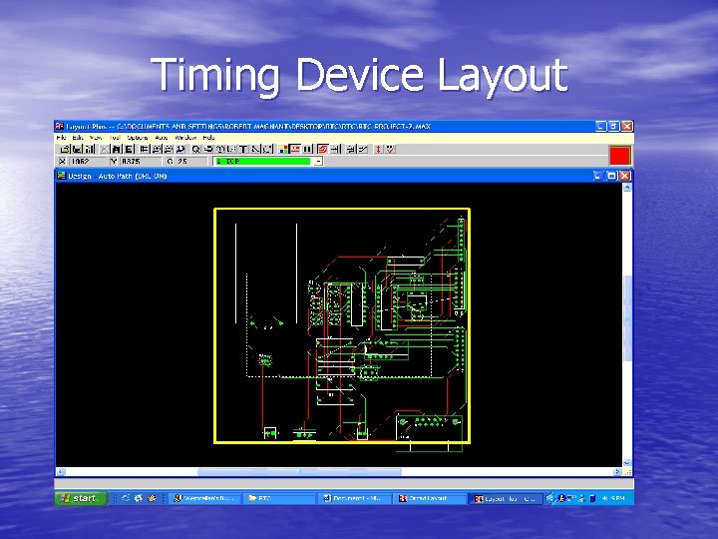Screen dimensions: 718x539
Task: Click the Zoom Out toolbar icon
Action: pyautogui.click(x=169, y=149)
